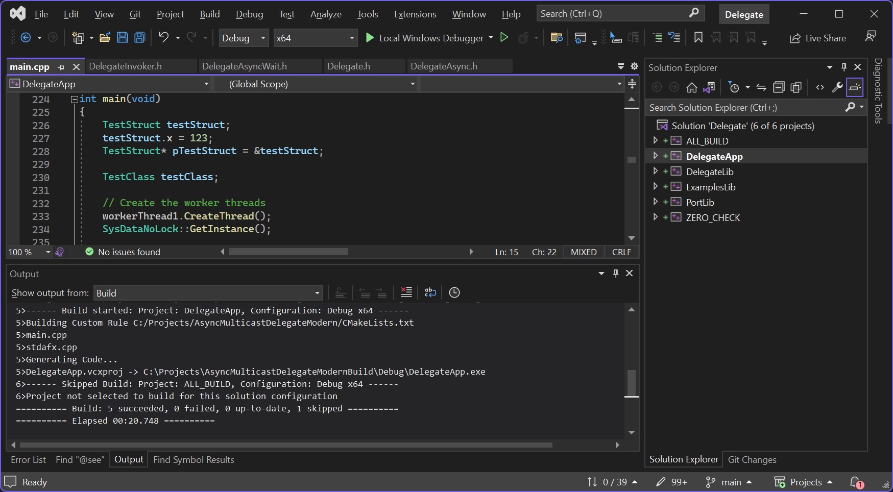Click the split editor icon above scrollbar
This screenshot has width=893, height=492.
point(632,84)
